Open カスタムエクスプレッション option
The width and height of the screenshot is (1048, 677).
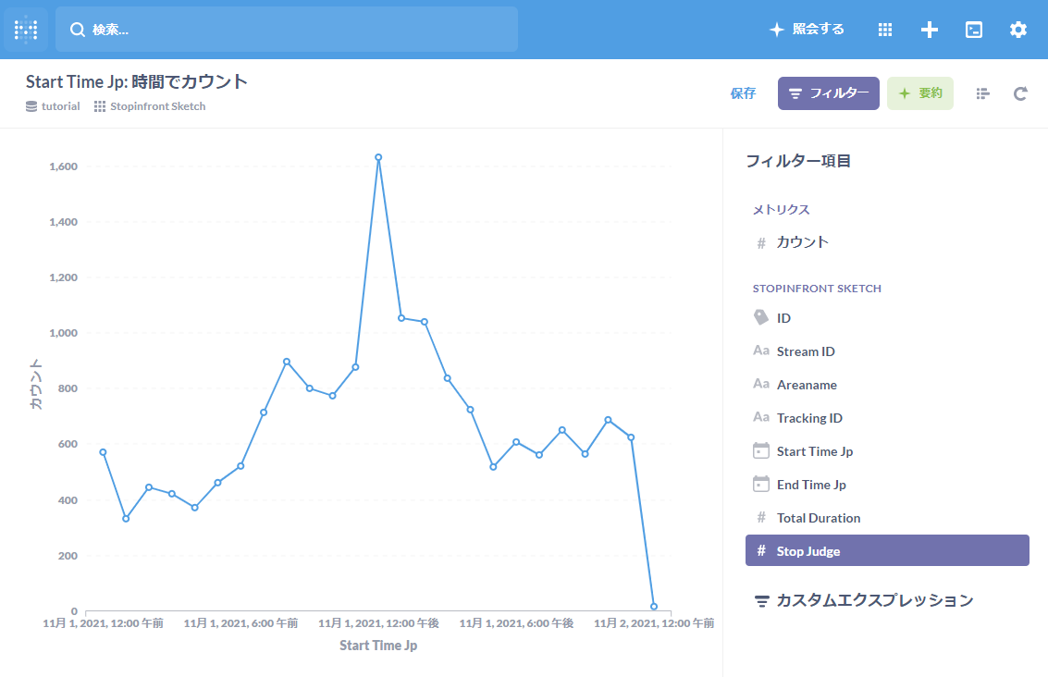[874, 600]
